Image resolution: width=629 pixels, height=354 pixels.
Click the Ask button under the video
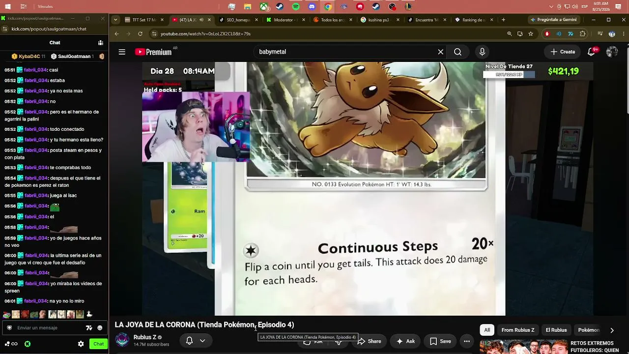click(405, 341)
